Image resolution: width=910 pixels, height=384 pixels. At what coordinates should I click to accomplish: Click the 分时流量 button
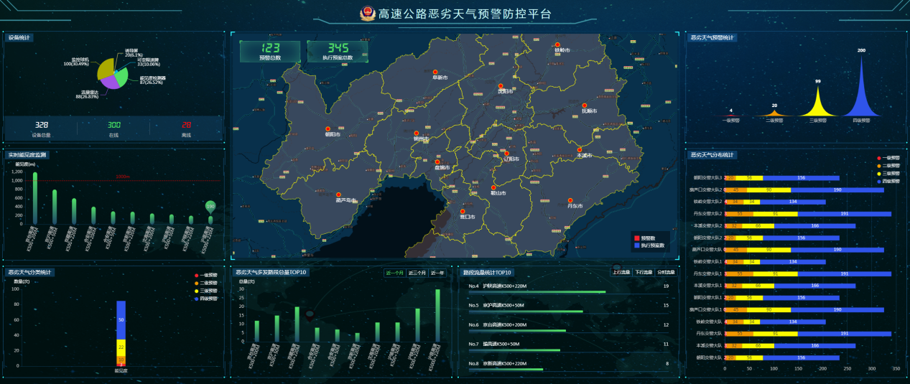(x=666, y=273)
